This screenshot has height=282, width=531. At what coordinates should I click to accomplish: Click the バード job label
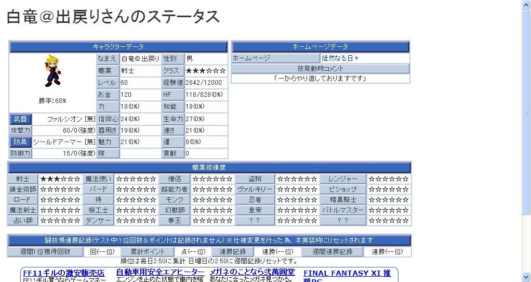pyautogui.click(x=99, y=189)
